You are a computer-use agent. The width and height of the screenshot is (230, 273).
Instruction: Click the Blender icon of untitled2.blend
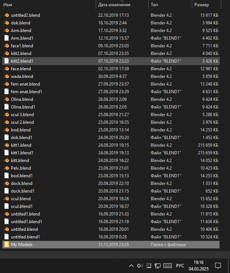point(7,15)
